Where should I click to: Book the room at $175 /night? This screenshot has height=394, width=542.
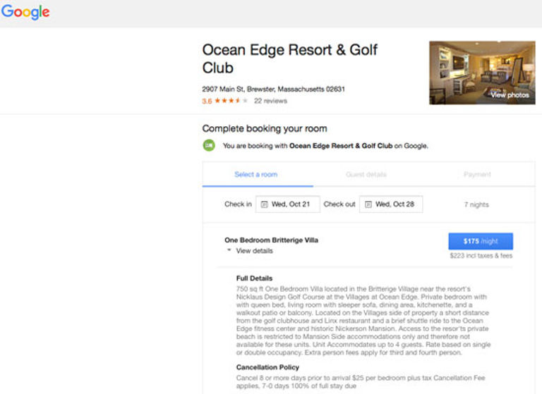(481, 241)
